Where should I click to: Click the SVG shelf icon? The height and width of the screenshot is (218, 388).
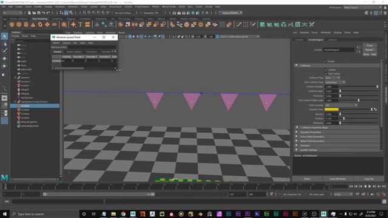87,24
